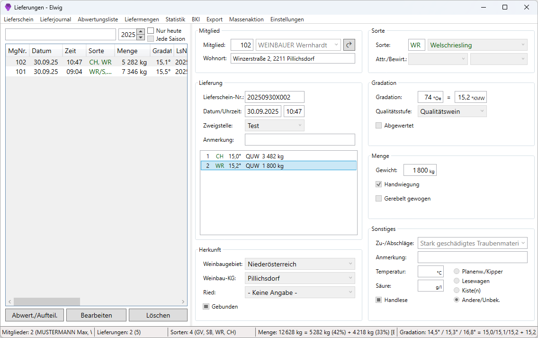This screenshot has width=538, height=338.
Task: Open the Lieferschein menu
Action: point(18,19)
